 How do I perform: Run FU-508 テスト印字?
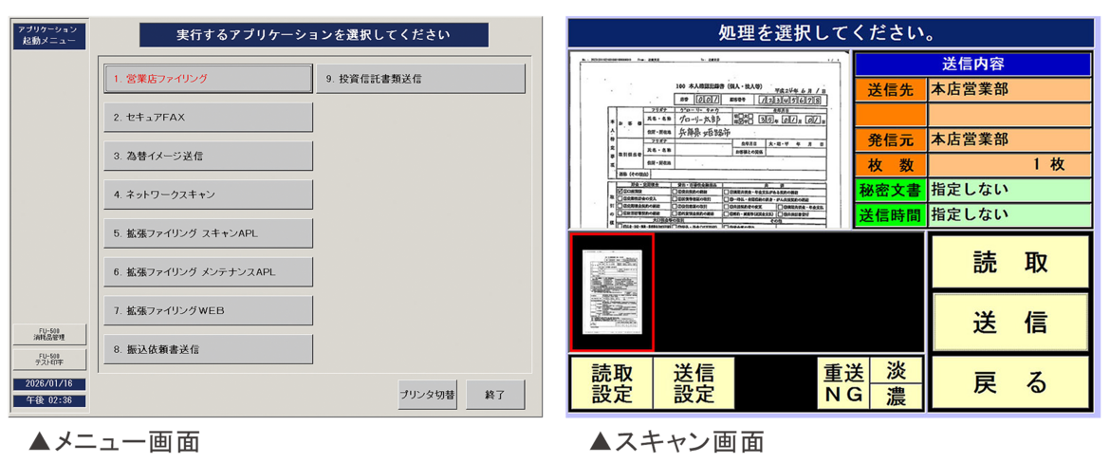pos(49,360)
